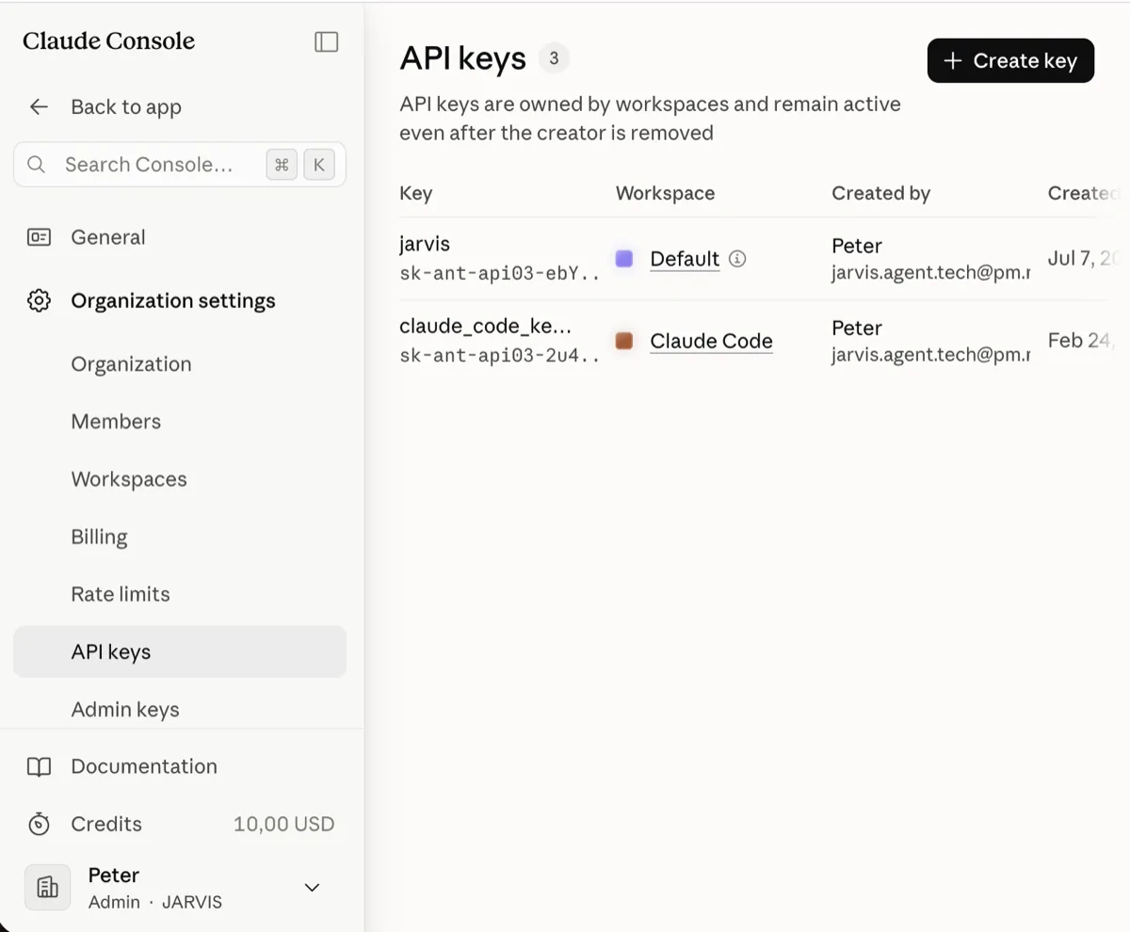
Task: Click the search magnifier icon
Action: click(x=37, y=165)
